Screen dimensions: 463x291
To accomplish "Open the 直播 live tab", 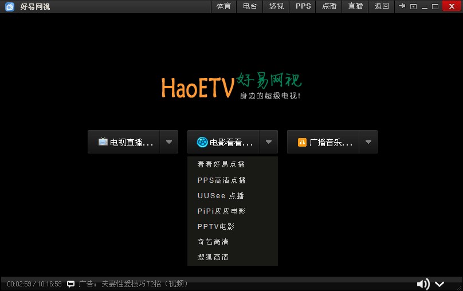I will coord(355,6).
